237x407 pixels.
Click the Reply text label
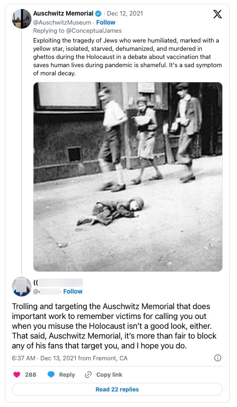pyautogui.click(x=67, y=375)
